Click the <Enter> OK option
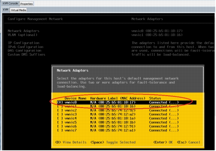Image resolution: width=216 pixels, height=151 pixels. pyautogui.click(x=163, y=142)
